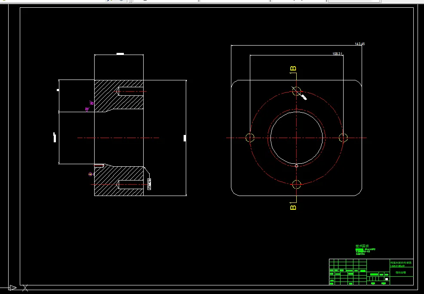The width and height of the screenshot is (424, 294).
Task: Select the left yellow bolt hole circle
Action: [x=250, y=138]
